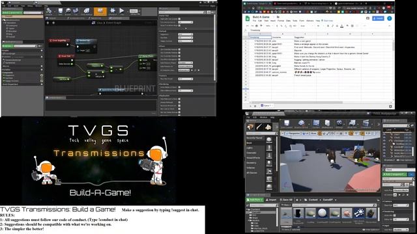Click Browse icon in blueprint toolbar
This screenshot has width=417, height=234.
click(x=68, y=11)
